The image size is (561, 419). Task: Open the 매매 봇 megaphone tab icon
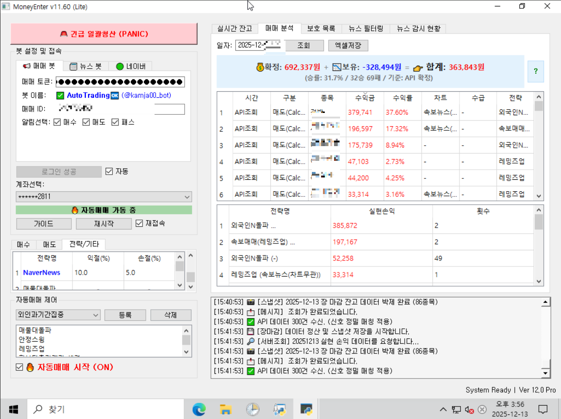point(27,66)
